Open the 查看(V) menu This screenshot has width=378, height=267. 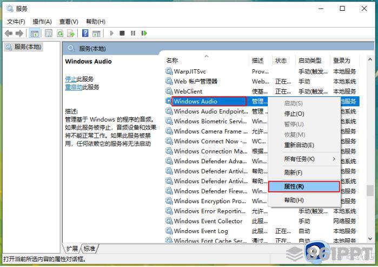coord(69,22)
